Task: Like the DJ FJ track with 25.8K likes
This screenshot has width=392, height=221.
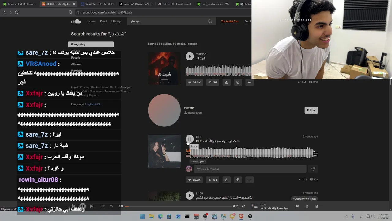Action: click(x=194, y=180)
